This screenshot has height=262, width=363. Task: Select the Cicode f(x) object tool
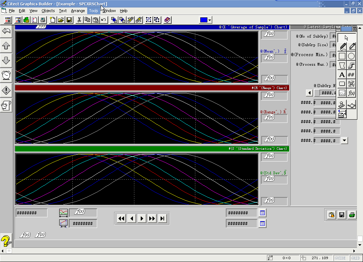pos(351,93)
